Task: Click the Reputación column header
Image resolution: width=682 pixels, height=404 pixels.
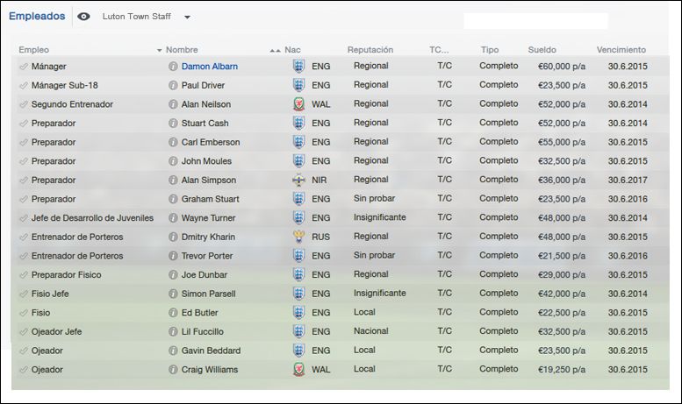Action: (x=370, y=50)
